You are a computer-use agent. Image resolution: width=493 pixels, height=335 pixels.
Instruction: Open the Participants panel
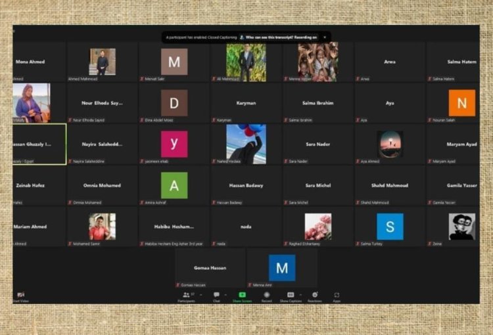point(186,296)
